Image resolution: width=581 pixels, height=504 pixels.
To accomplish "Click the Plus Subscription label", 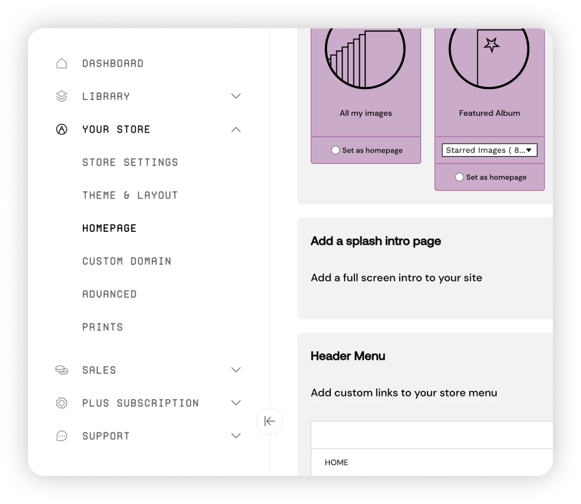I will (141, 403).
